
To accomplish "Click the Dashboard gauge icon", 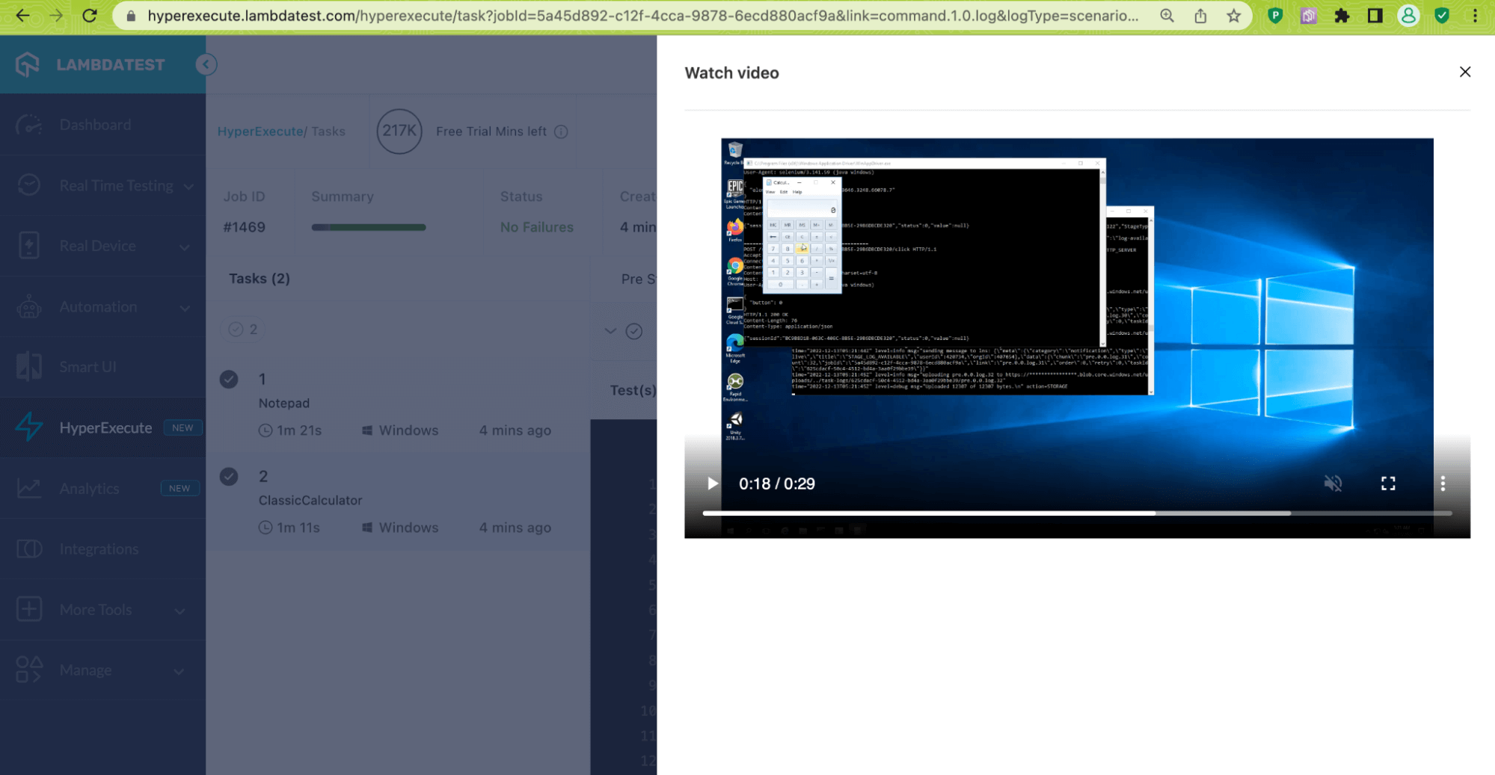I will (29, 125).
